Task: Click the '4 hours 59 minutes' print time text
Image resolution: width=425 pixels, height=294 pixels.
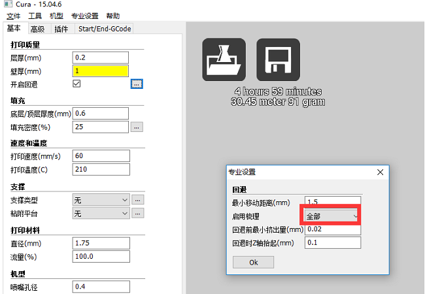Action: (278, 91)
